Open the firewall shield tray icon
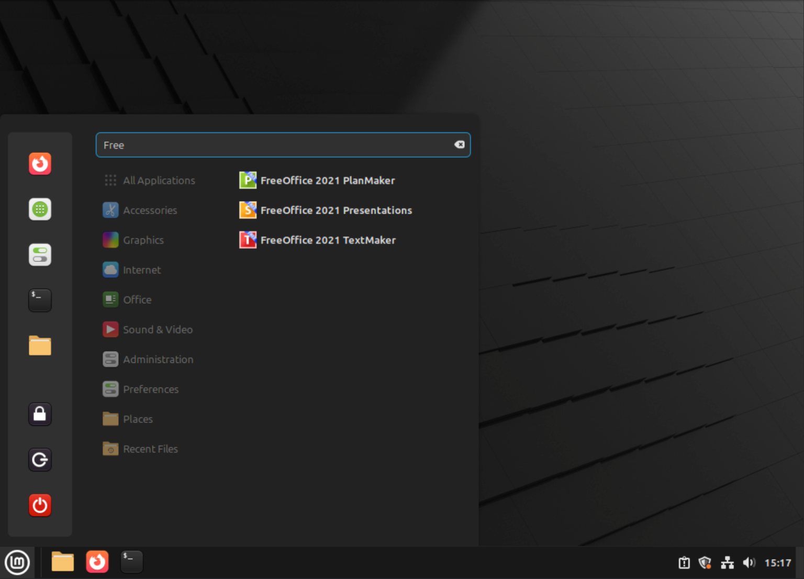This screenshot has height=579, width=804. coord(705,562)
